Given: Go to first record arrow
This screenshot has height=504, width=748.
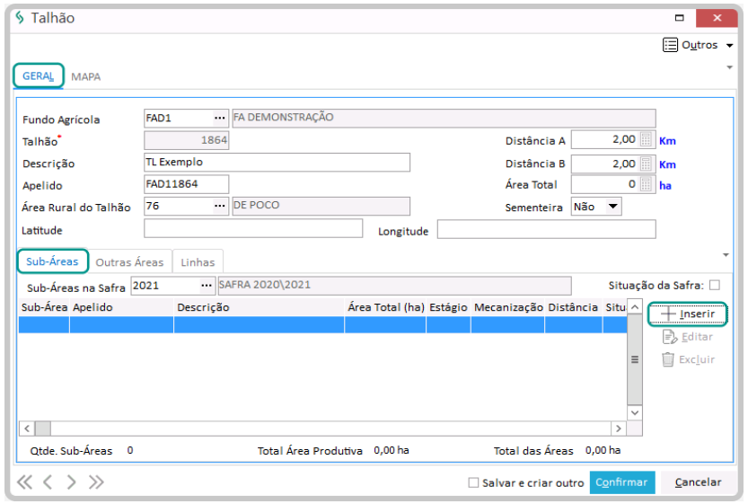Looking at the screenshot, I should [24, 482].
